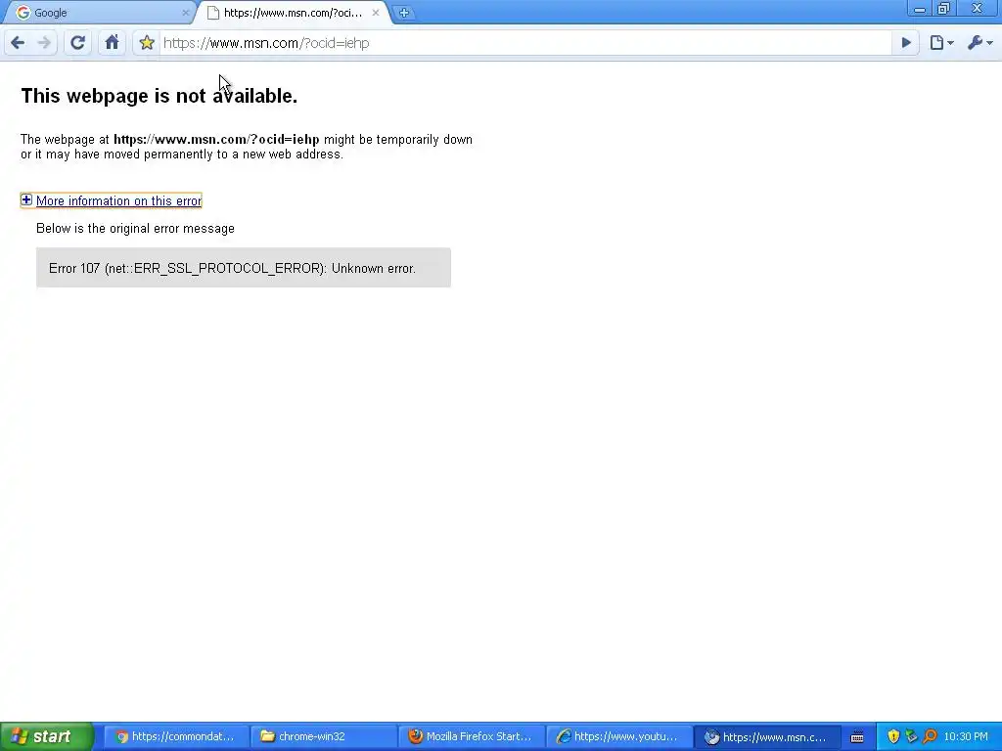
Task: Open More information on this error link
Action: [x=118, y=200]
